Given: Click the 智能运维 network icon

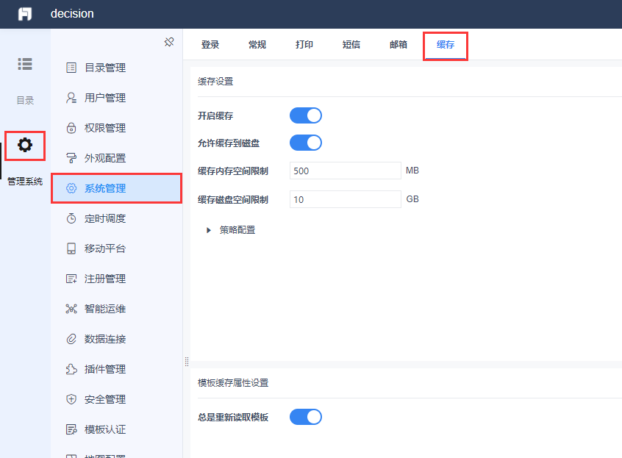Looking at the screenshot, I should click(x=71, y=309).
